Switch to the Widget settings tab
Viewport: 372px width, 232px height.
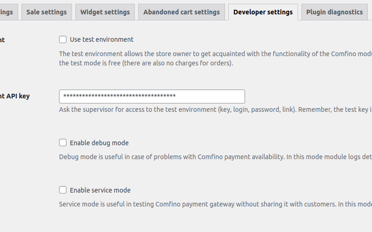(x=105, y=12)
